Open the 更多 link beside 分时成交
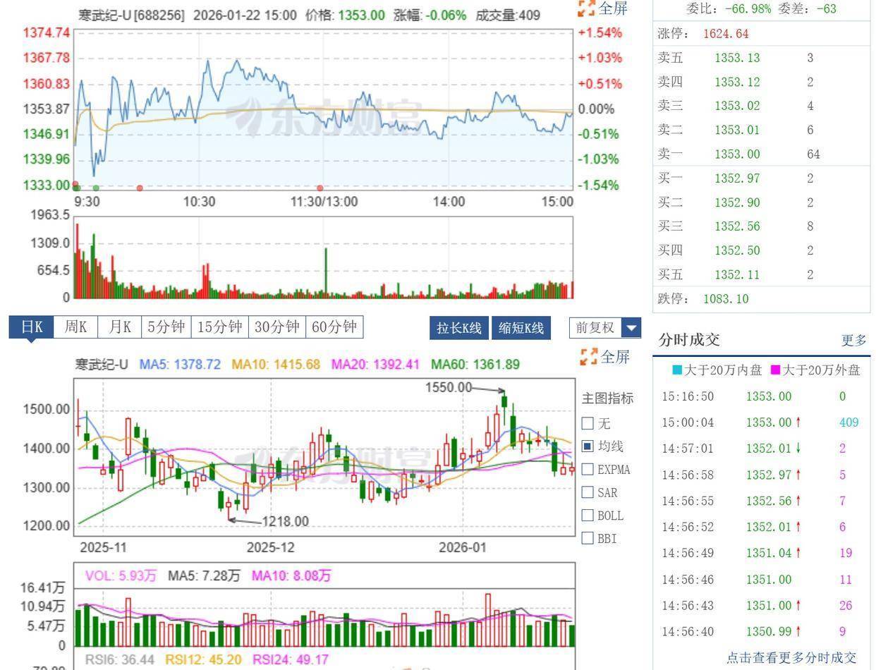This screenshot has width=876, height=670. (853, 341)
